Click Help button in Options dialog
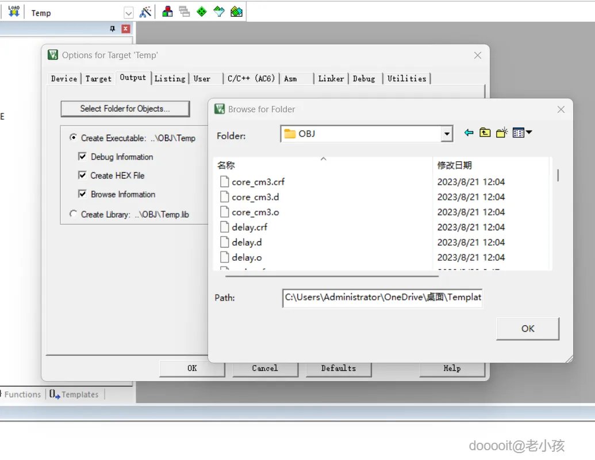Image resolution: width=595 pixels, height=460 pixels. pos(452,368)
